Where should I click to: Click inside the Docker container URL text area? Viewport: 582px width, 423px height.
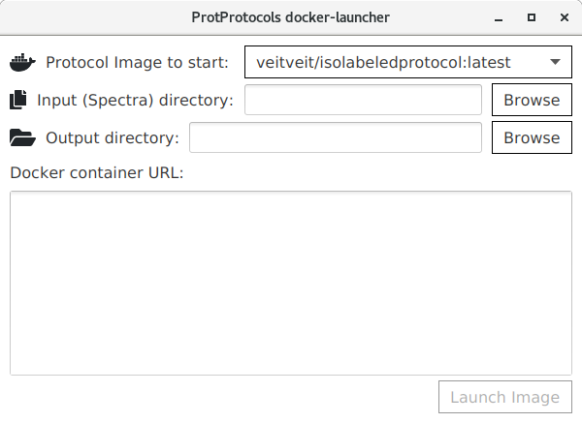pos(291,284)
